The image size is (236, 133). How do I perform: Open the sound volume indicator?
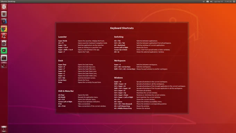tap(211, 1)
